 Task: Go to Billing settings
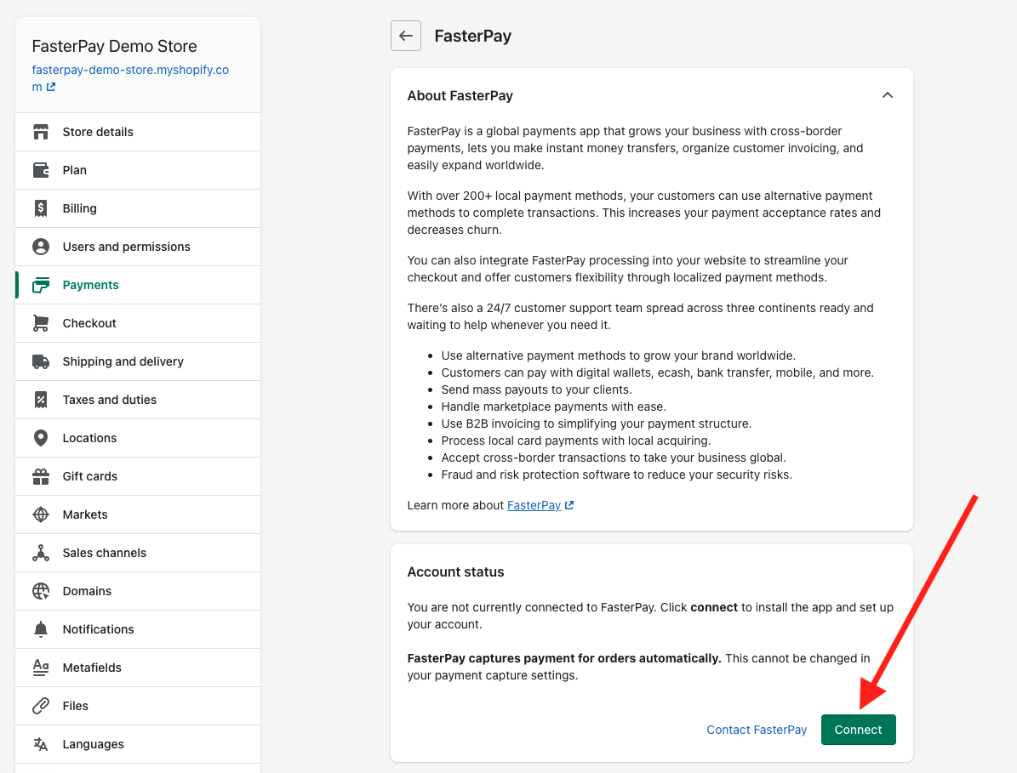pos(138,208)
